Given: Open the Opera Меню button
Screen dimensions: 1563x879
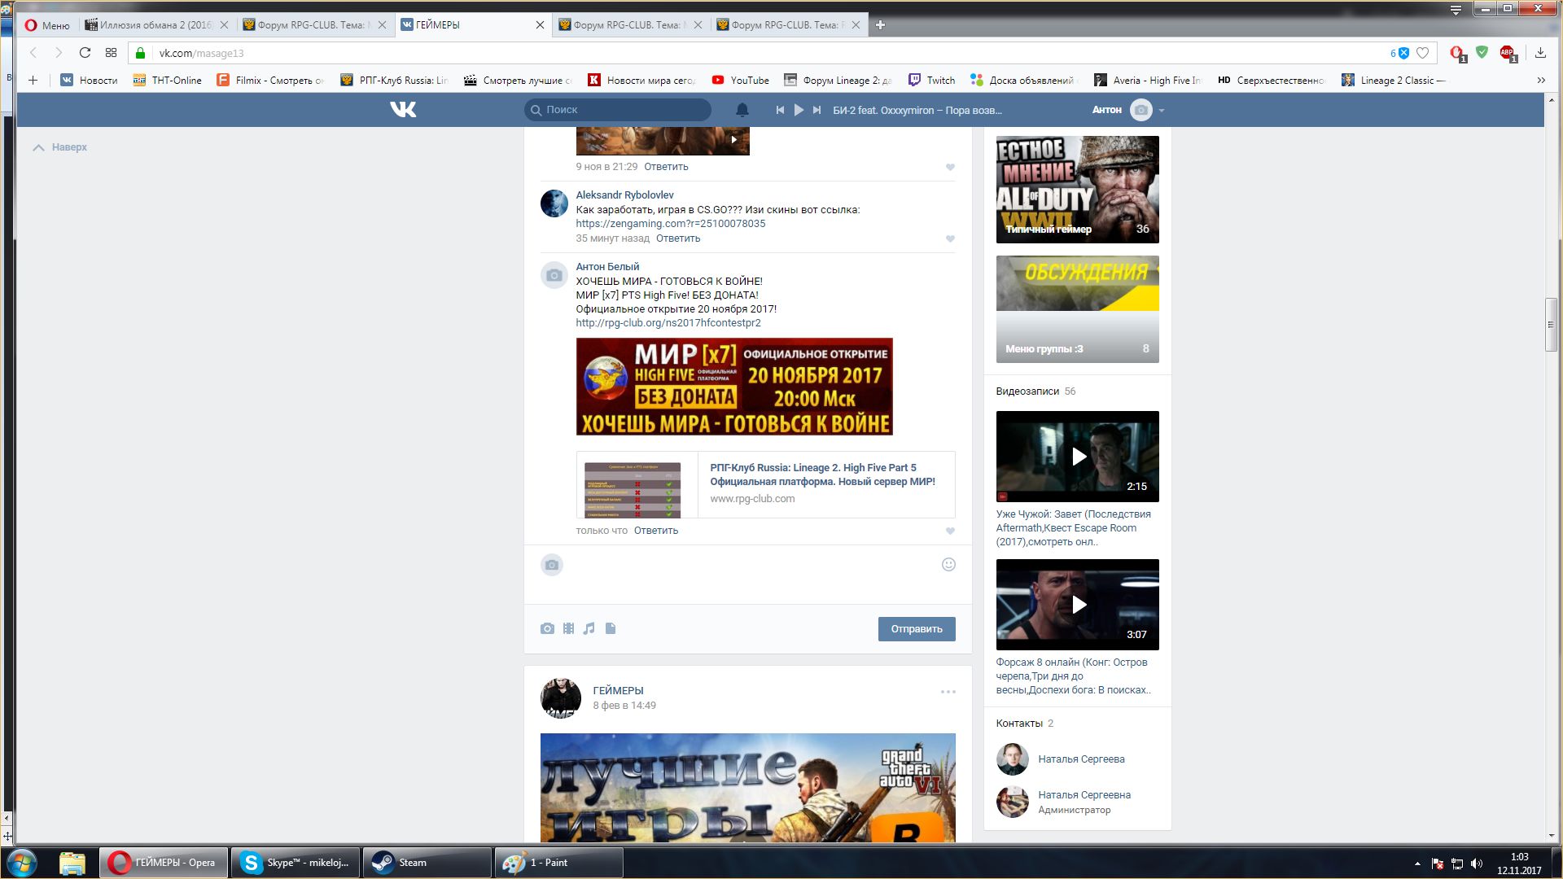Looking at the screenshot, I should (47, 25).
